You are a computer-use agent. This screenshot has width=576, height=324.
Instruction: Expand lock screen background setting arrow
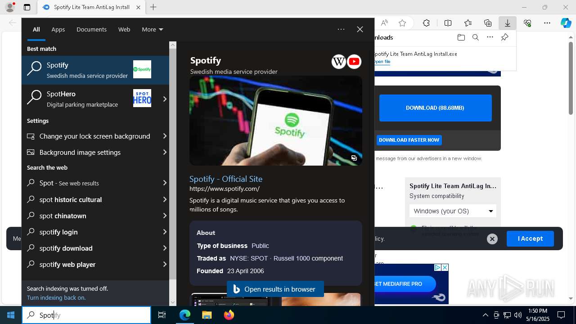point(165,136)
